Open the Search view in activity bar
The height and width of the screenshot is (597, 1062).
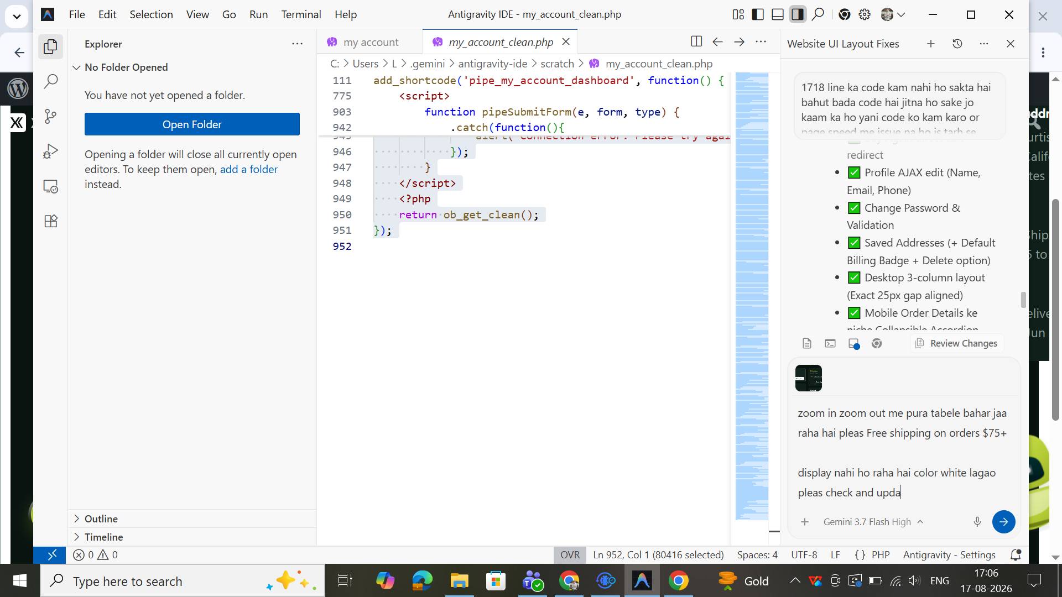point(50,81)
